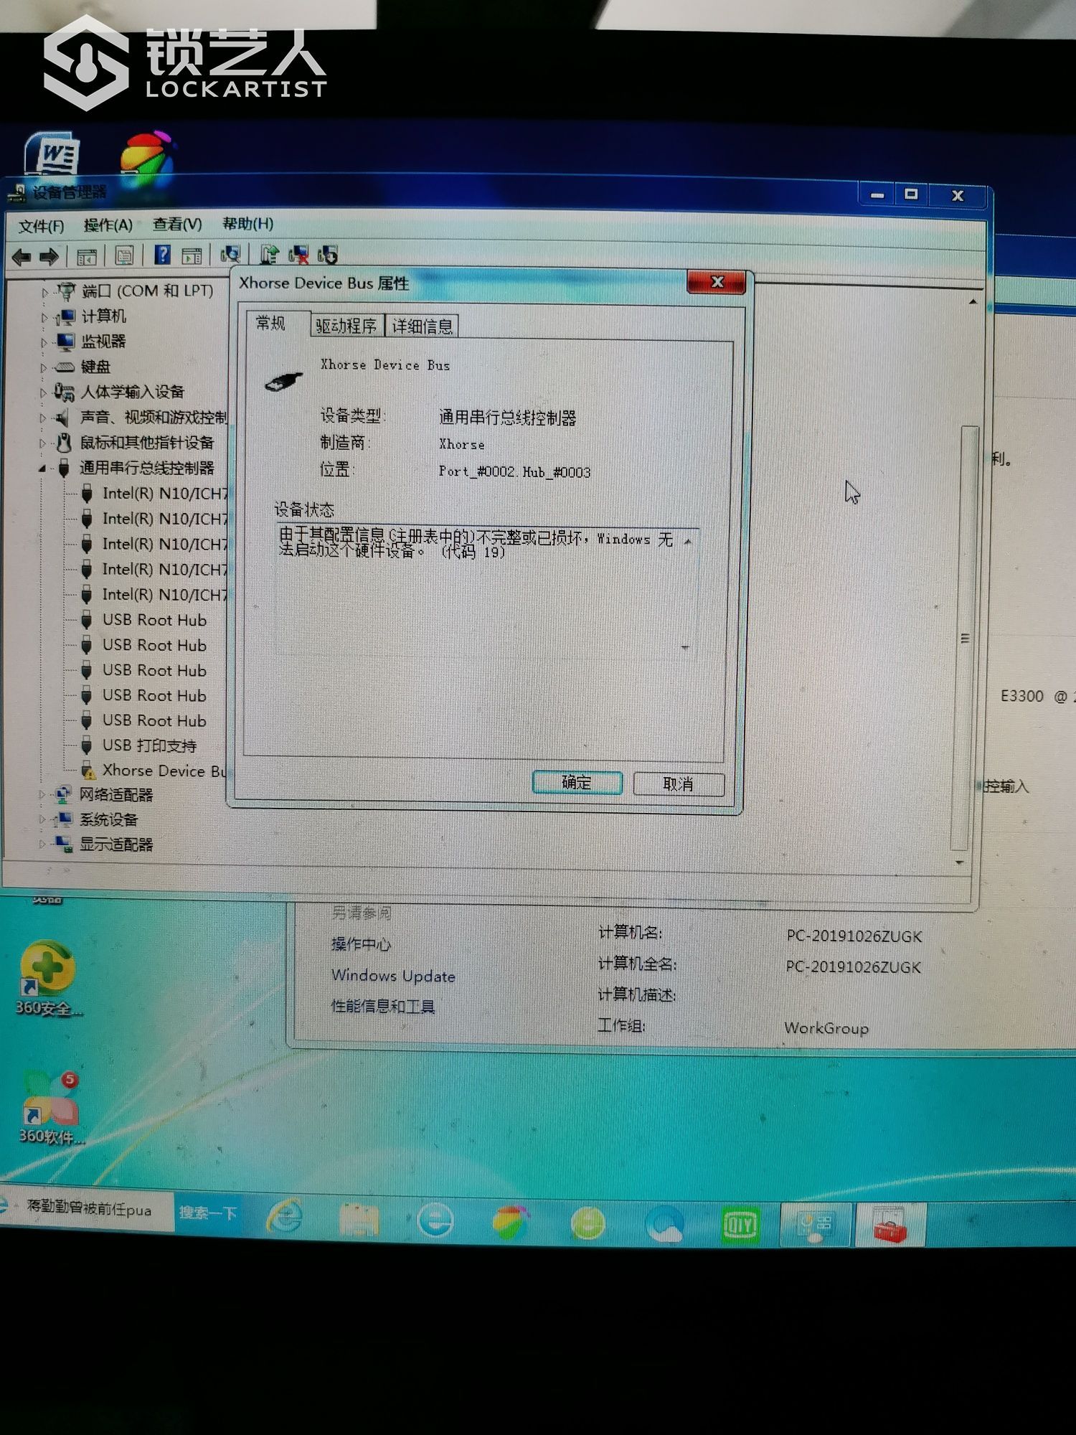This screenshot has height=1435, width=1076.
Task: Open the Windows Update link
Action: tap(393, 976)
